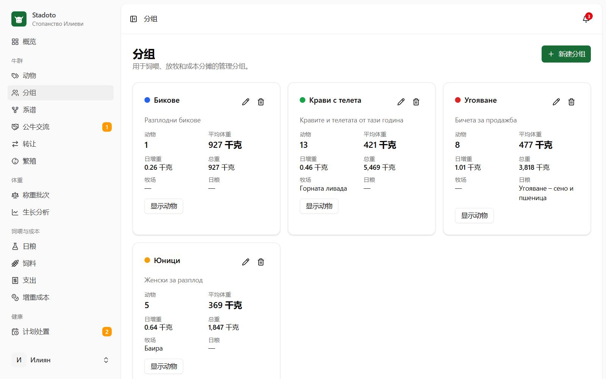Screen dimensions: 606x379
Task: Go to 生长分析 growth analysis
Action: (x=61, y=212)
